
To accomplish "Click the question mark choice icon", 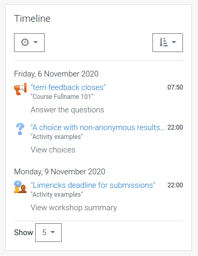I will point(20,129).
